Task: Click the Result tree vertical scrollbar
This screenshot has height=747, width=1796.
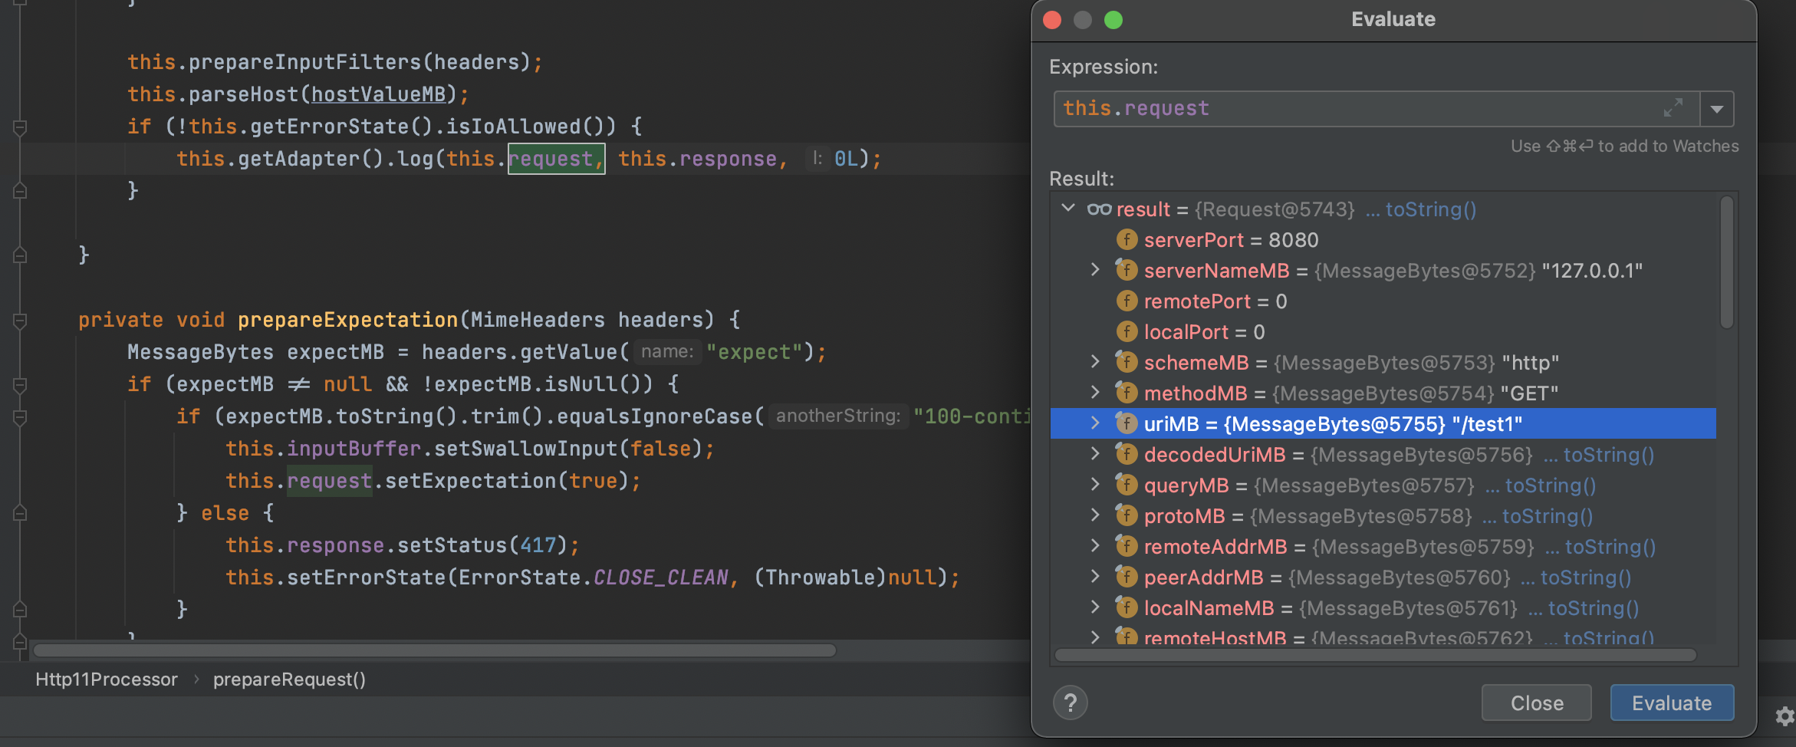Action: pos(1727,262)
